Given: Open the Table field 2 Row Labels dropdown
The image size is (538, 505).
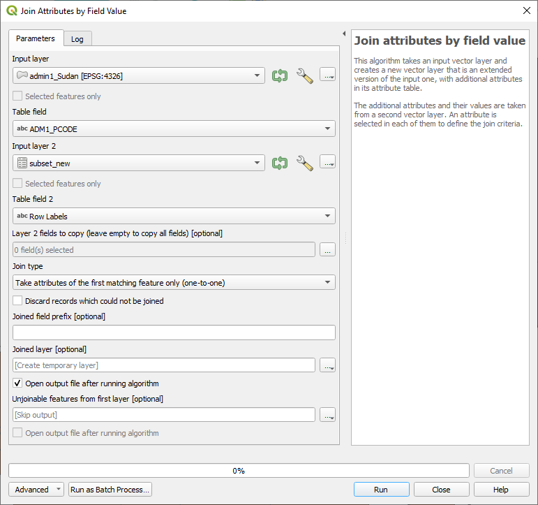Looking at the screenshot, I should pyautogui.click(x=174, y=217).
